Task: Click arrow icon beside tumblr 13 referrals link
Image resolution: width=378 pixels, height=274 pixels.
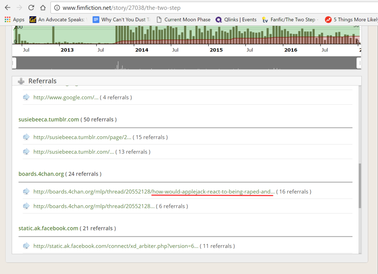Action: (26, 151)
